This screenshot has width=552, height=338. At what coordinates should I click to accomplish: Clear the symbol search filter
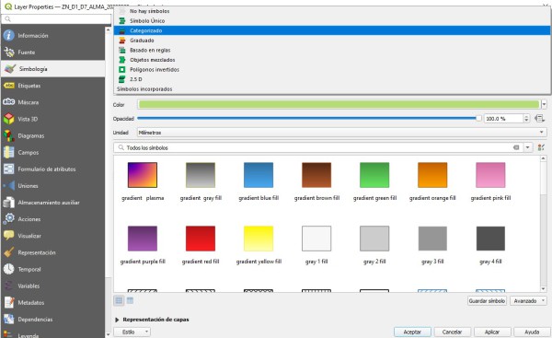coord(516,147)
